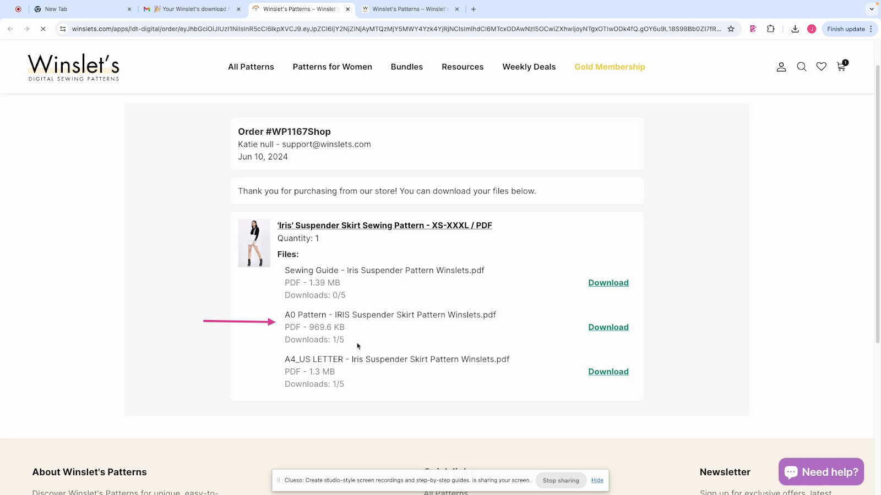Open the shopping cart icon
Screen dimensions: 881x495
(x=841, y=66)
